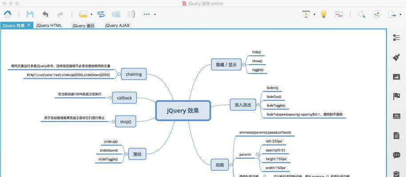Open search with magnifier icon
406x177 pixels.
click(362, 14)
